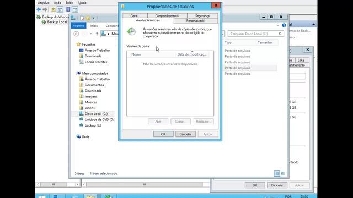Sort by the Tipo column header
The width and height of the screenshot is (353, 198).
click(x=239, y=42)
